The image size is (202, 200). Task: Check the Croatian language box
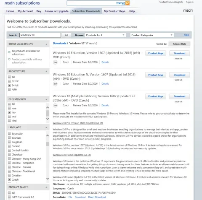coord(9,175)
